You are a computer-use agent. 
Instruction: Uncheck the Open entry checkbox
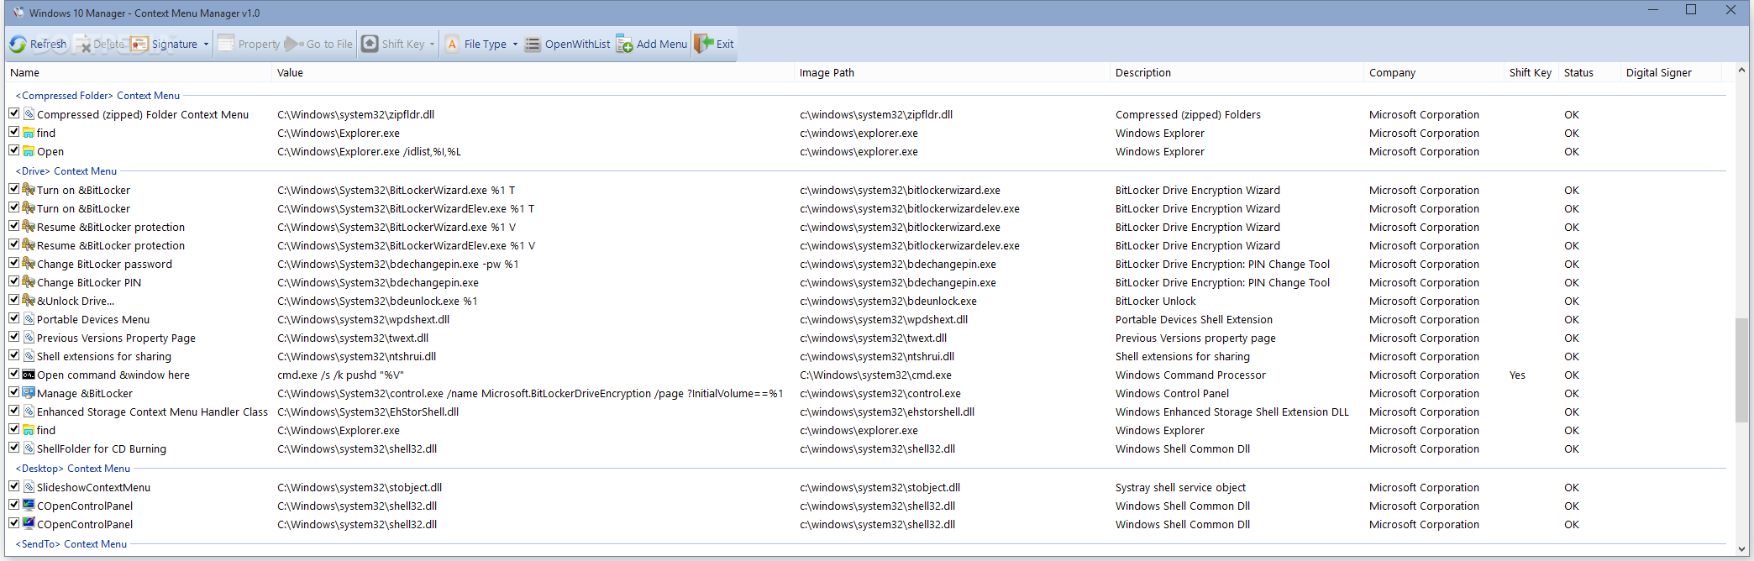tap(14, 150)
